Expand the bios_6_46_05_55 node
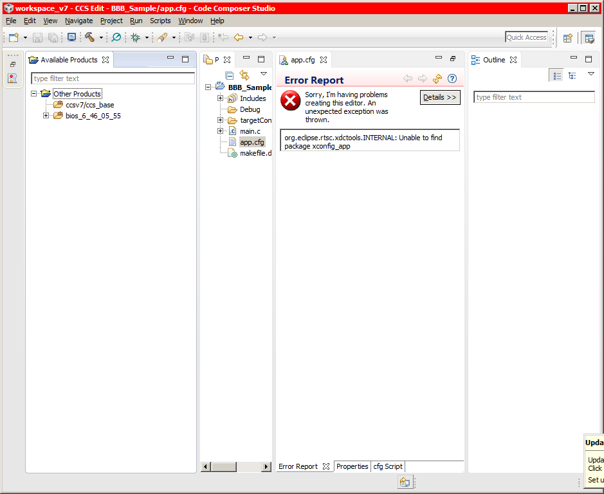Image resolution: width=604 pixels, height=494 pixels. point(46,116)
